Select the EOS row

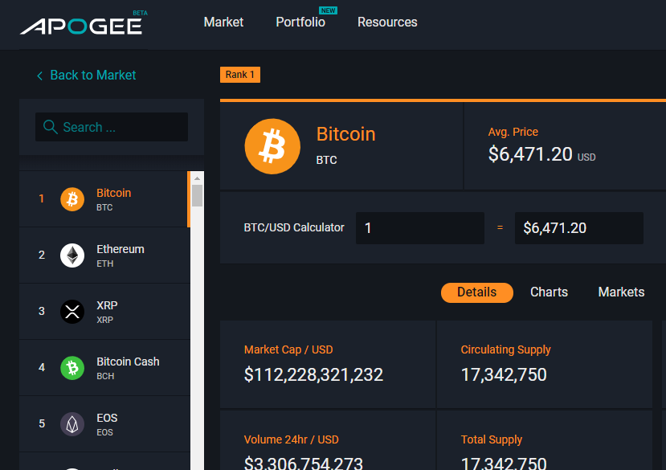[104, 424]
